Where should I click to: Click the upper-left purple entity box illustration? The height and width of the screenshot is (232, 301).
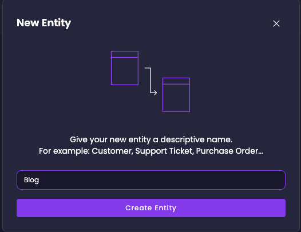point(125,68)
